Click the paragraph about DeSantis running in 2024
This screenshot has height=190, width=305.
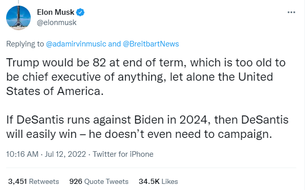[147, 127]
